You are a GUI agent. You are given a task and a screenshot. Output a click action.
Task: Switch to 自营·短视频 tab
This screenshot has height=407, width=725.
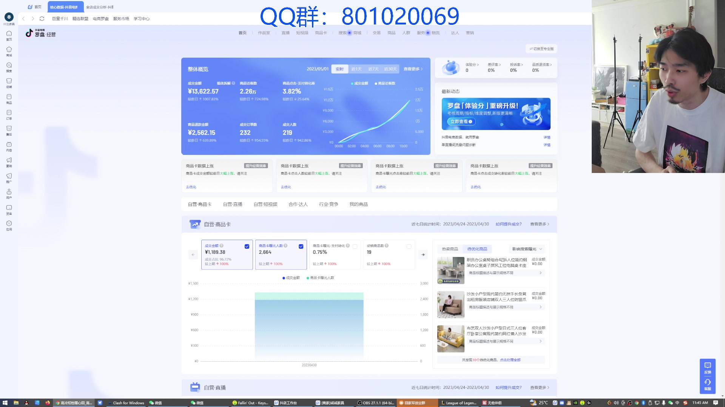pos(265,204)
